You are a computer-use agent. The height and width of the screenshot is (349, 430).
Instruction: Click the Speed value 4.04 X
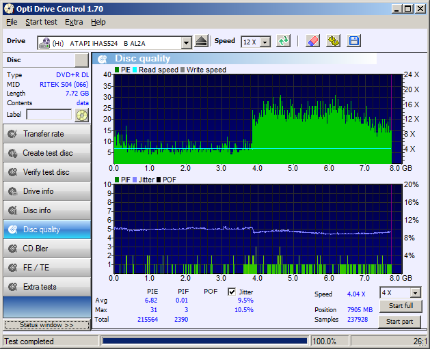coord(356,294)
